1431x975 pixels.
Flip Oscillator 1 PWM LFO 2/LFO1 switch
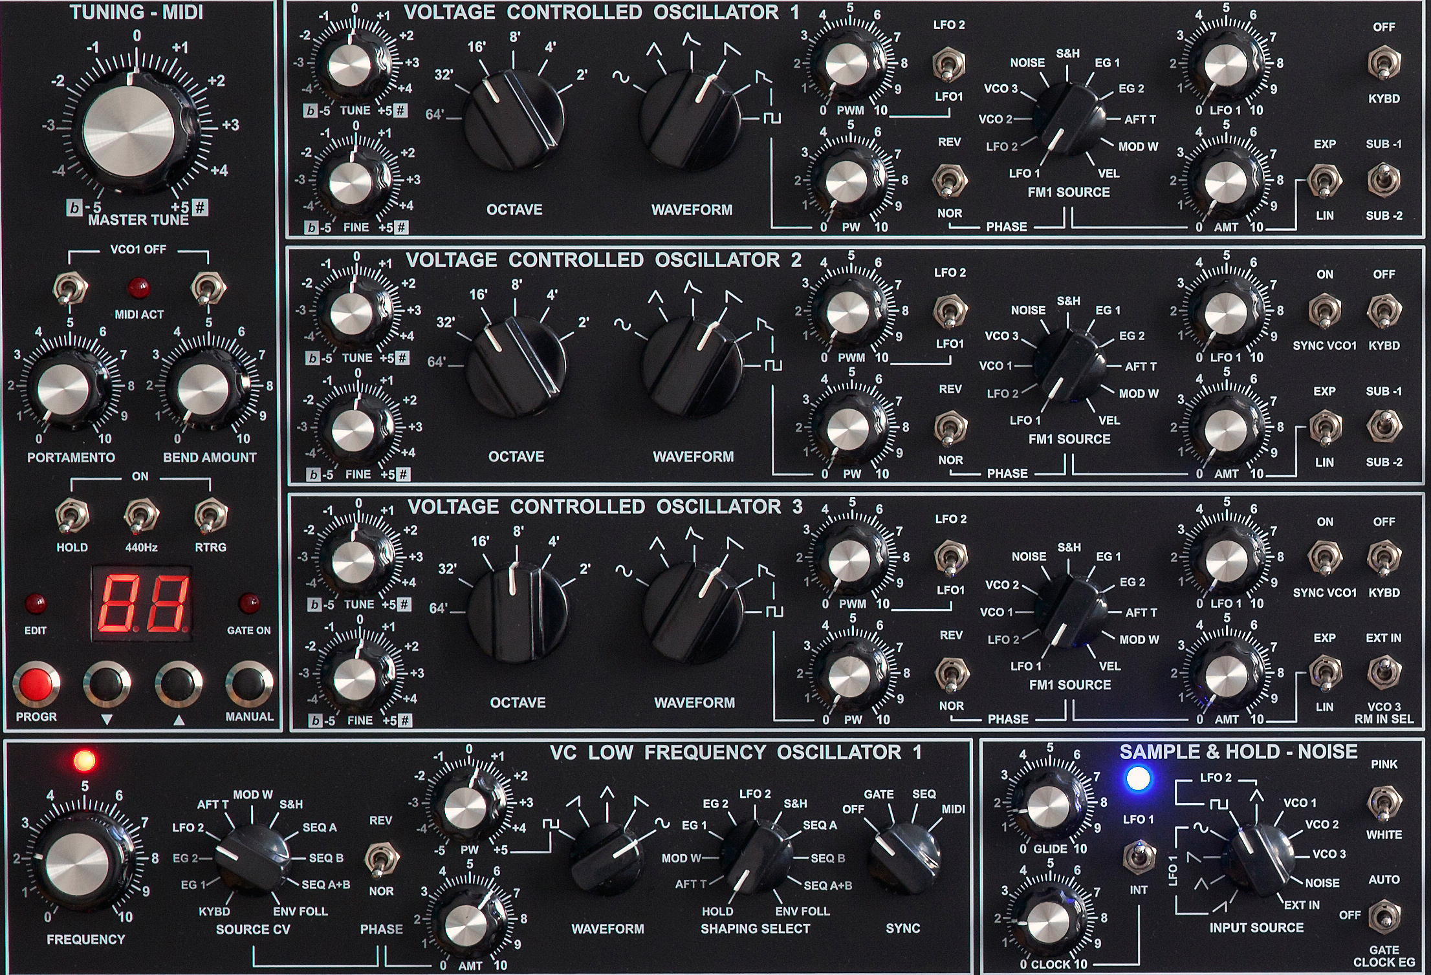coord(948,63)
